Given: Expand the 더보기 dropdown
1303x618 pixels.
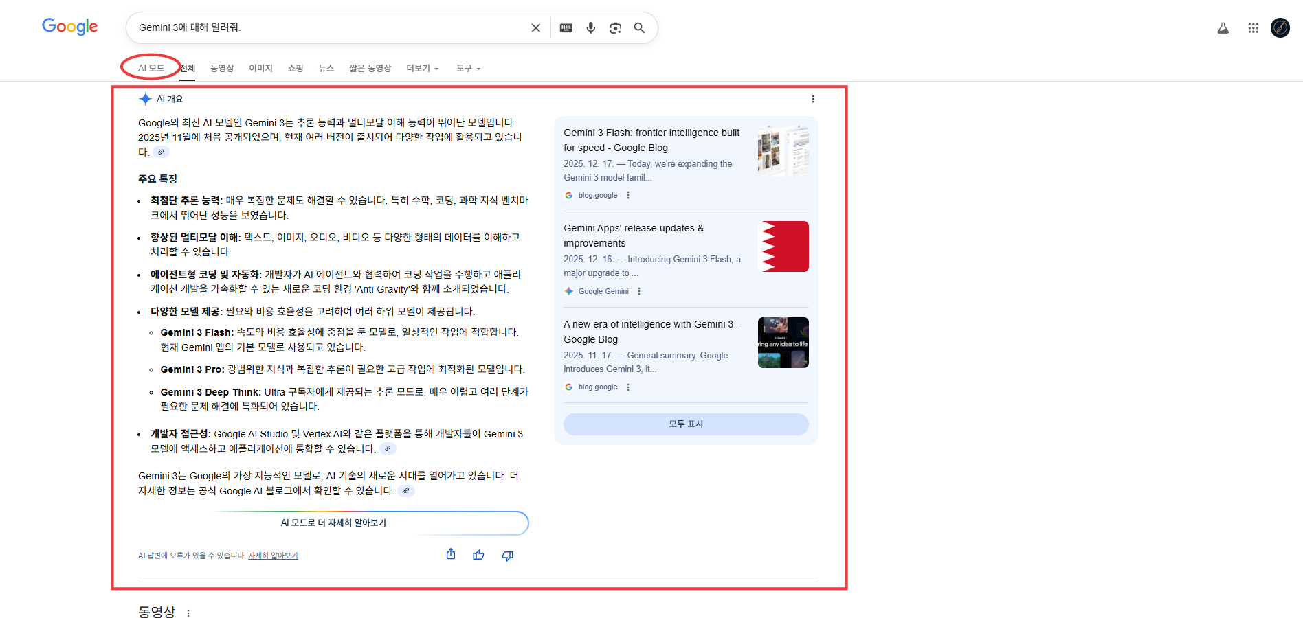Looking at the screenshot, I should [x=422, y=68].
